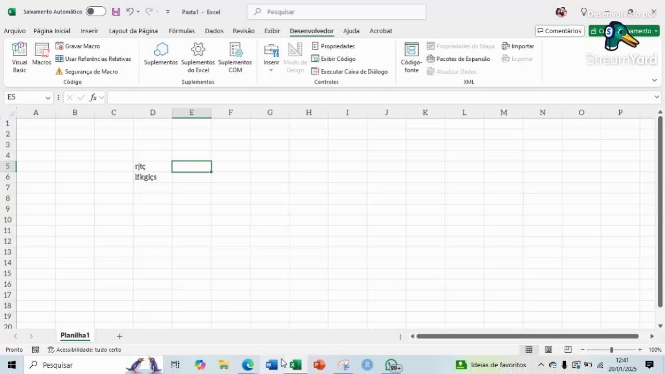Open the Acrobat tab
The width and height of the screenshot is (665, 374).
point(381,31)
